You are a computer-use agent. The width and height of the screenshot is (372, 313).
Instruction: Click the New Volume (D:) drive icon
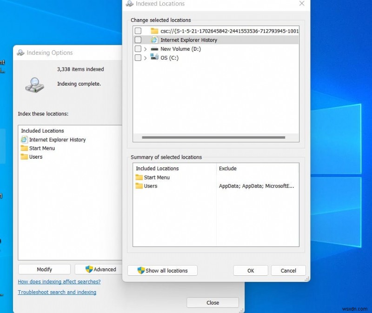point(154,49)
